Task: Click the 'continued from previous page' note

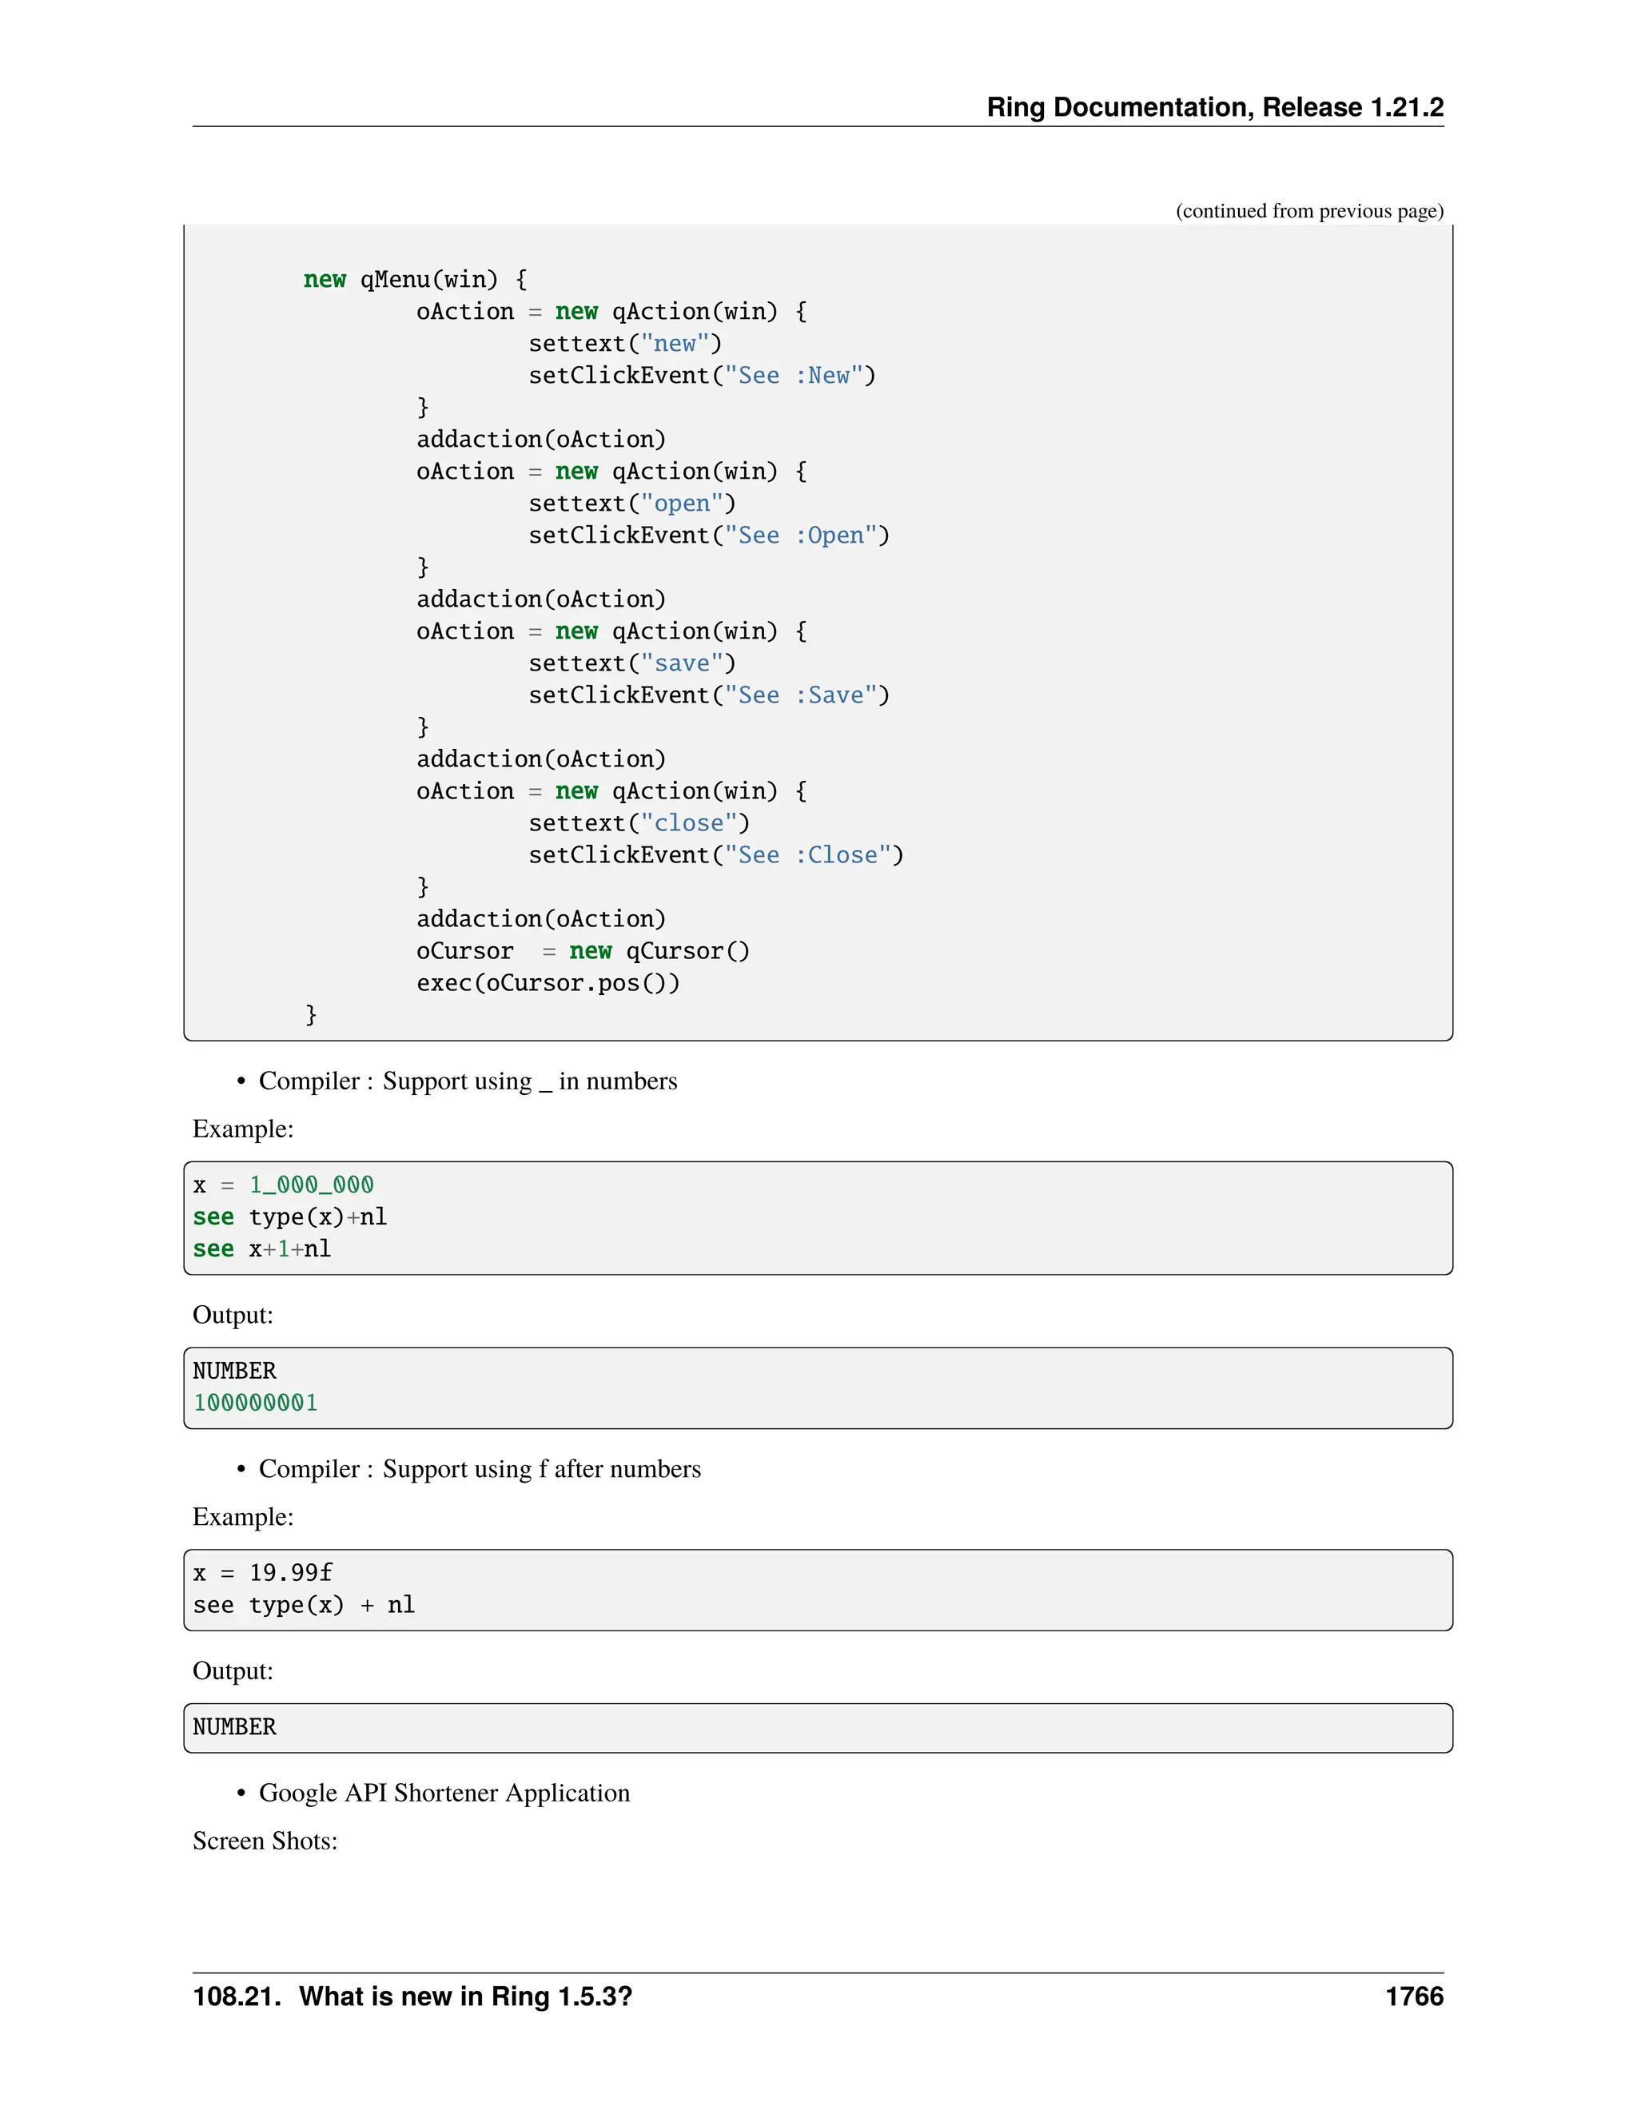Action: [x=1308, y=212]
